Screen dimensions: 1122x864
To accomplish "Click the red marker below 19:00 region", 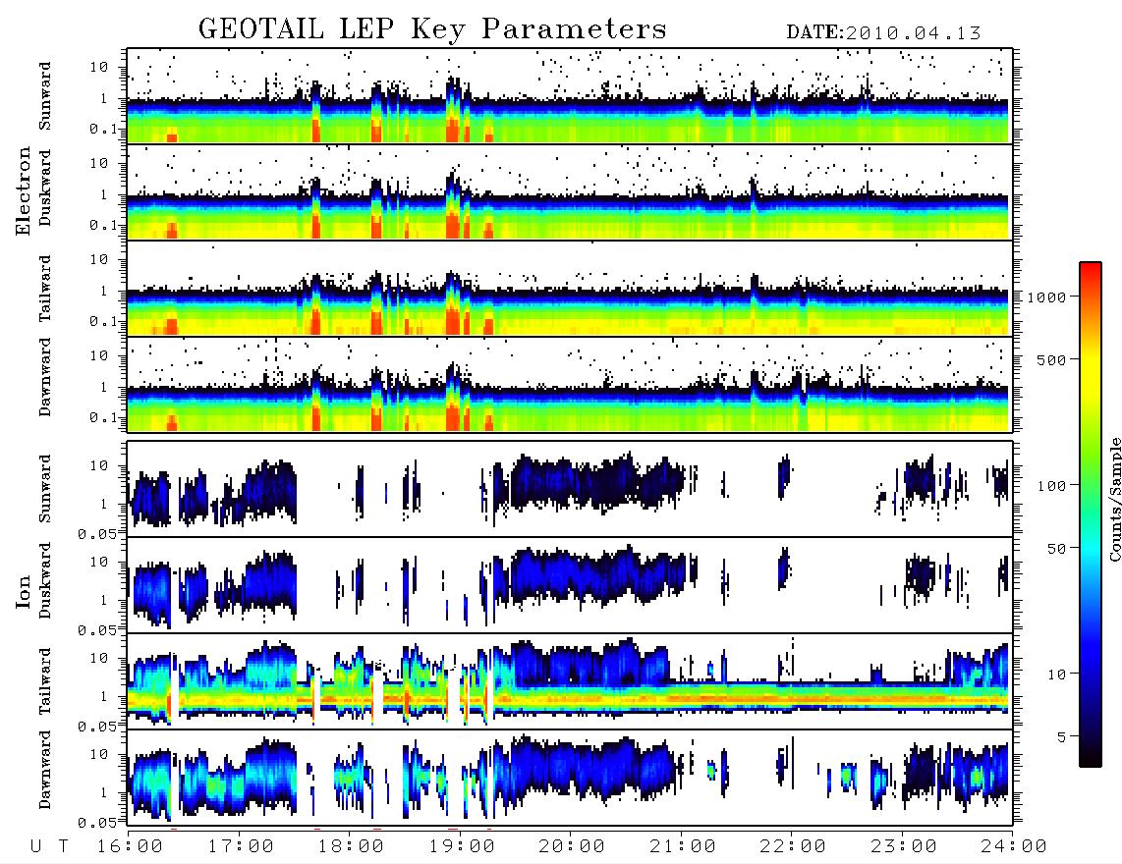I will (x=452, y=829).
